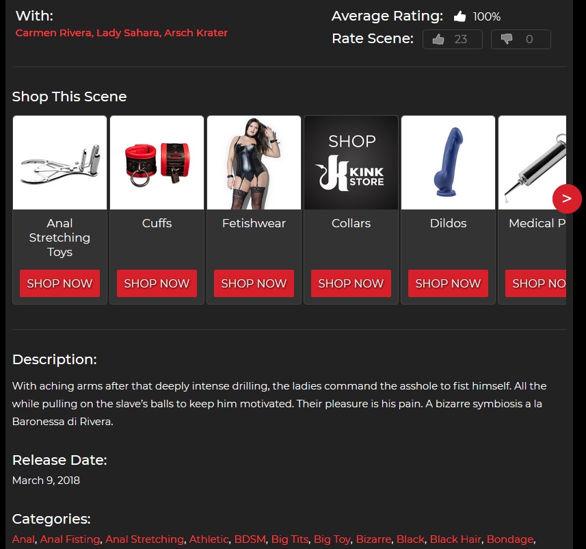This screenshot has height=549, width=586.
Task: Click the Release Date heading
Action: [59, 460]
